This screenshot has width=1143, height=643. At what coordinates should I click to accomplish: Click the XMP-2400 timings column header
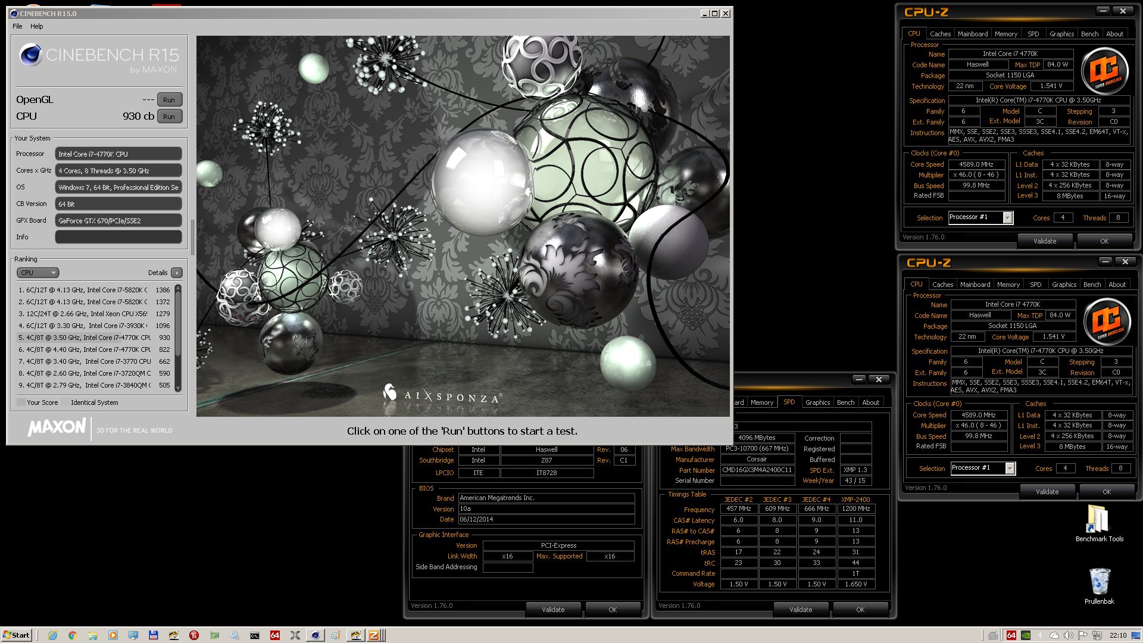855,500
